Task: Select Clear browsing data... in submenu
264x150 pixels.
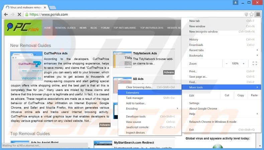Action: click(x=150, y=87)
